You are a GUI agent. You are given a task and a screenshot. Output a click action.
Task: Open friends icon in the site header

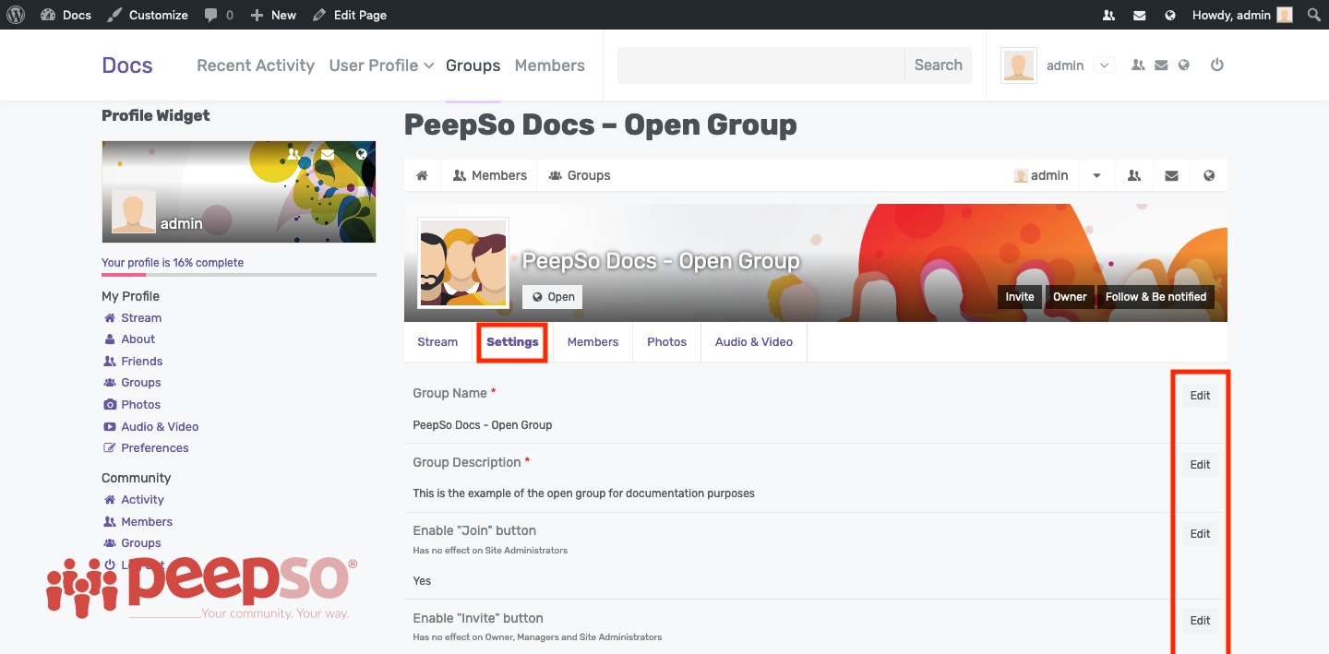pyautogui.click(x=1138, y=65)
